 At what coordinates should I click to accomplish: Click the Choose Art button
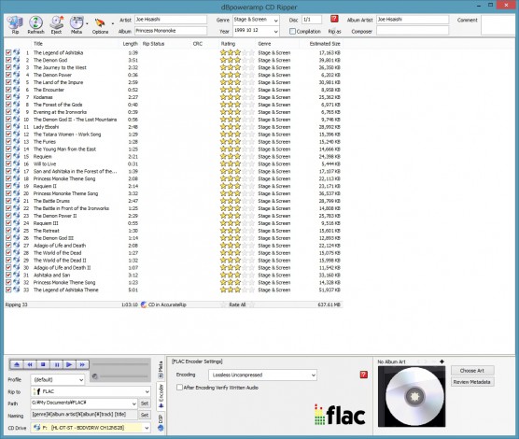(x=472, y=371)
